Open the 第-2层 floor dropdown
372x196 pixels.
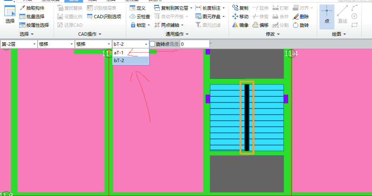click(x=19, y=44)
